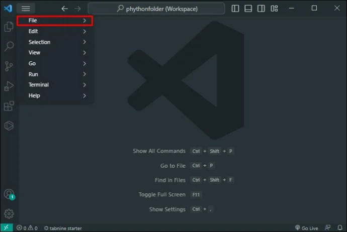This screenshot has width=347, height=232.
Task: Go back with the left arrow
Action: pos(64,9)
